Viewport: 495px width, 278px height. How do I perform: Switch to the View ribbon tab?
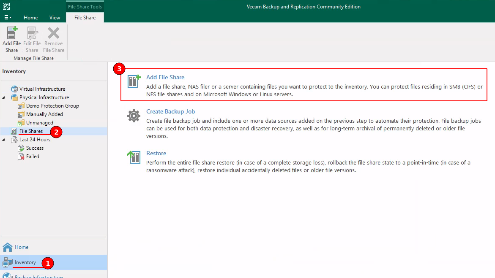55,18
